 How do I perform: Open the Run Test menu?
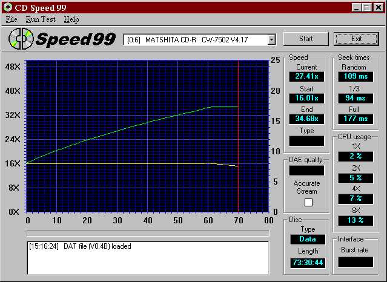point(41,19)
